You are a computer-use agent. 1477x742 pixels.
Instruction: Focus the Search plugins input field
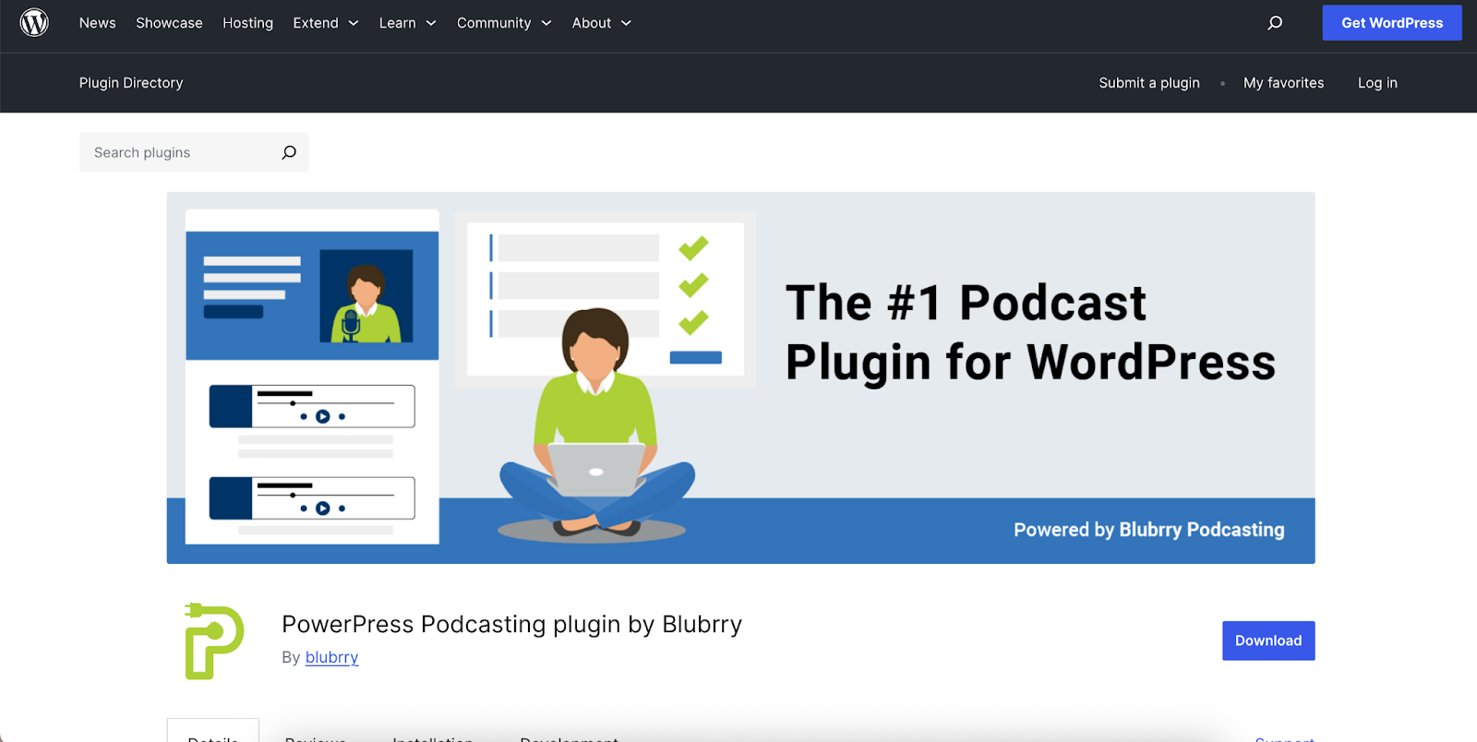pyautogui.click(x=180, y=152)
